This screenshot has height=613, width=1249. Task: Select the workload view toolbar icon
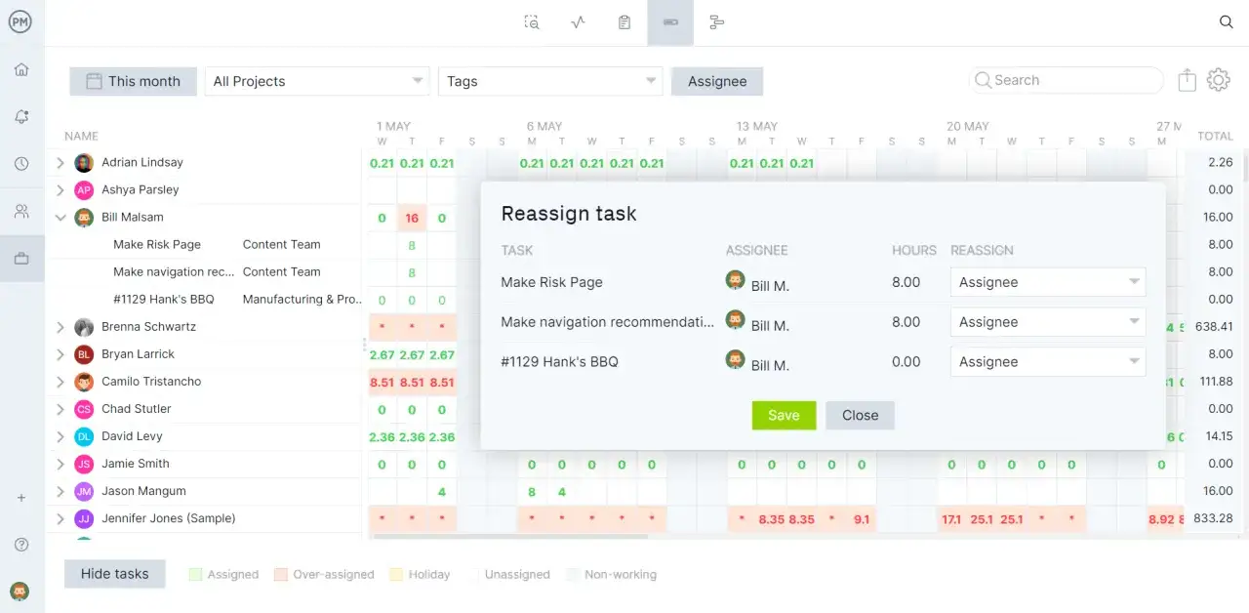coord(670,22)
